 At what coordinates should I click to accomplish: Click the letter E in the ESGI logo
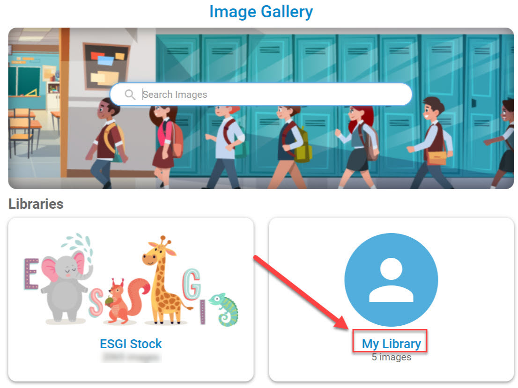pos(32,274)
